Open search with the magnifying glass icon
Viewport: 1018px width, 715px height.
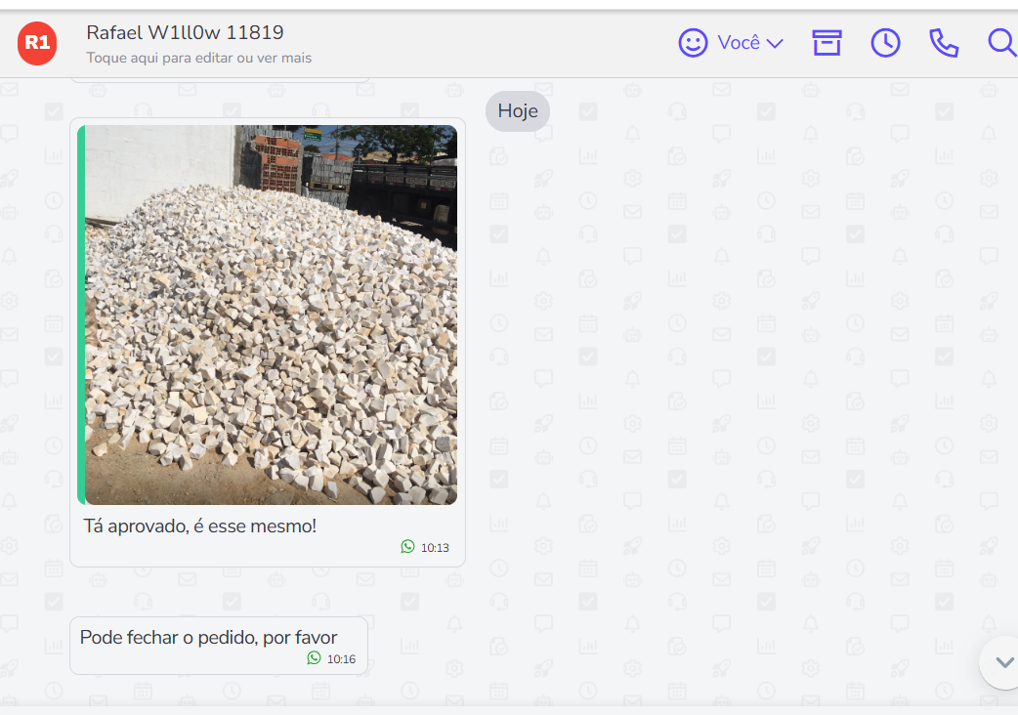coord(1002,43)
